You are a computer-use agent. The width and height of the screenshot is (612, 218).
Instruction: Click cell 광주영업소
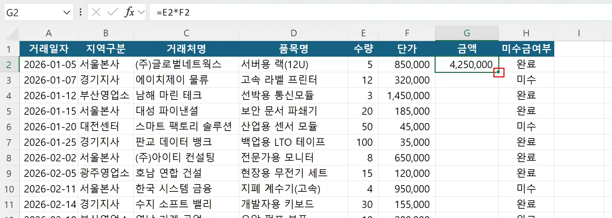[106, 173]
